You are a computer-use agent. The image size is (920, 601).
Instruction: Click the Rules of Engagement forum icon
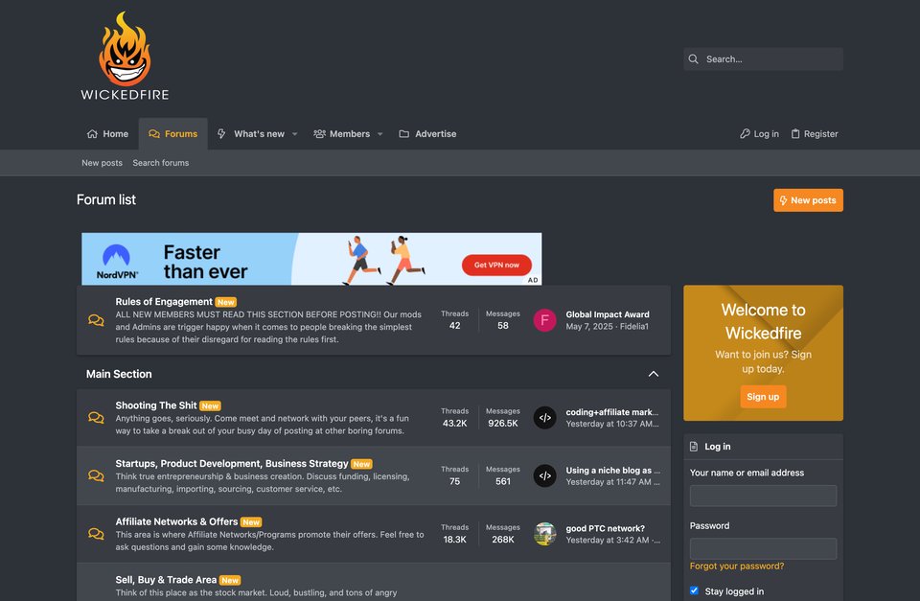pyautogui.click(x=96, y=320)
